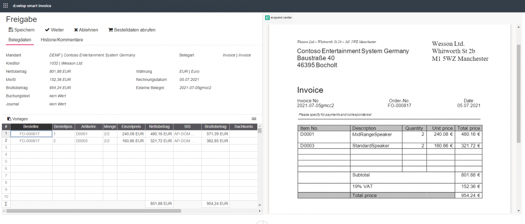Click the Kreditor value 1032 | Wesson Ltd.
This screenshot has width=525, height=224.
[x=66, y=63]
